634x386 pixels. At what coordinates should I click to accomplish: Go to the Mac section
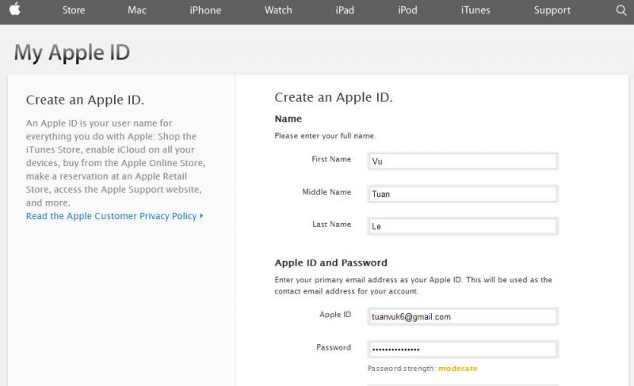(x=136, y=10)
